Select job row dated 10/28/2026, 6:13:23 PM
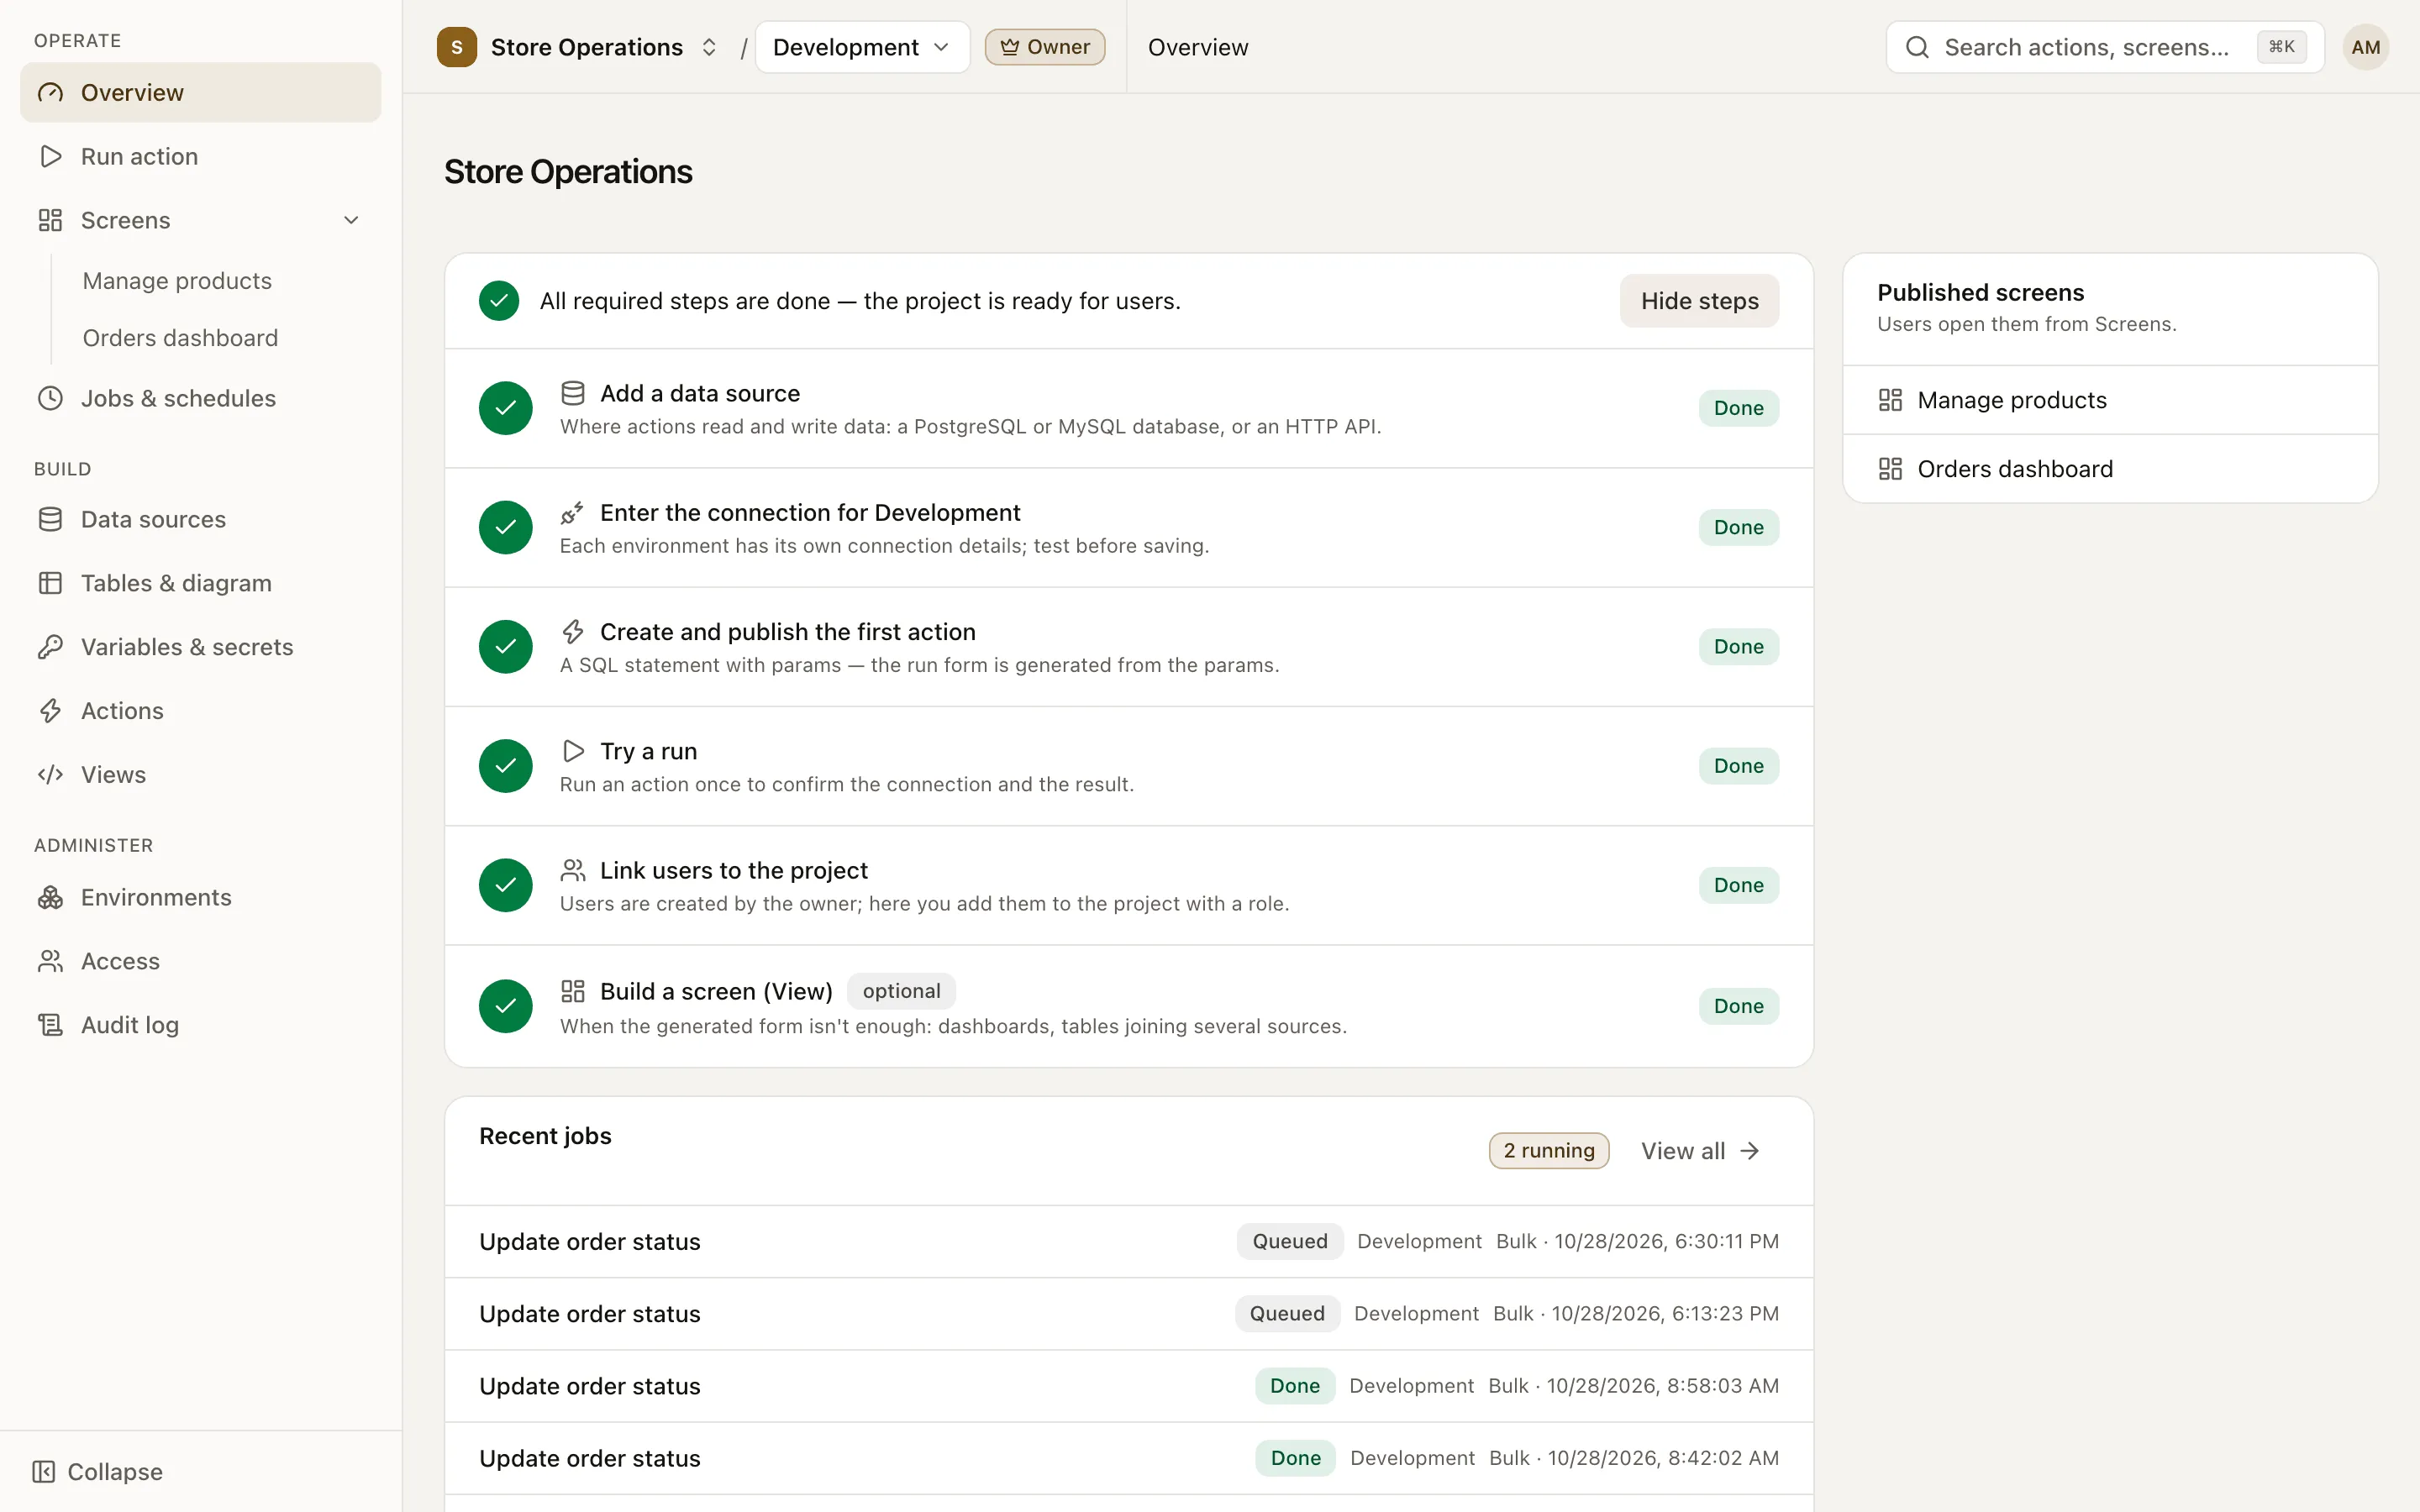The height and width of the screenshot is (1512, 2420). click(x=1129, y=1314)
